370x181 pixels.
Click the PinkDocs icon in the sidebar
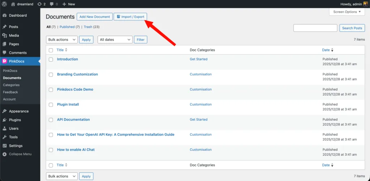5,61
